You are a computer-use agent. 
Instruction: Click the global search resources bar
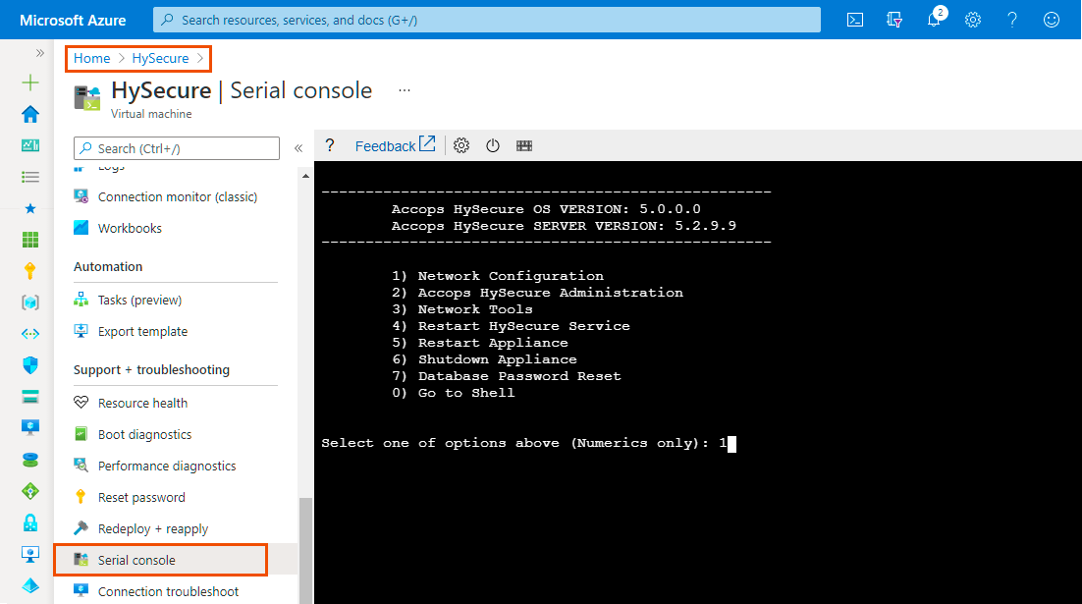[486, 20]
